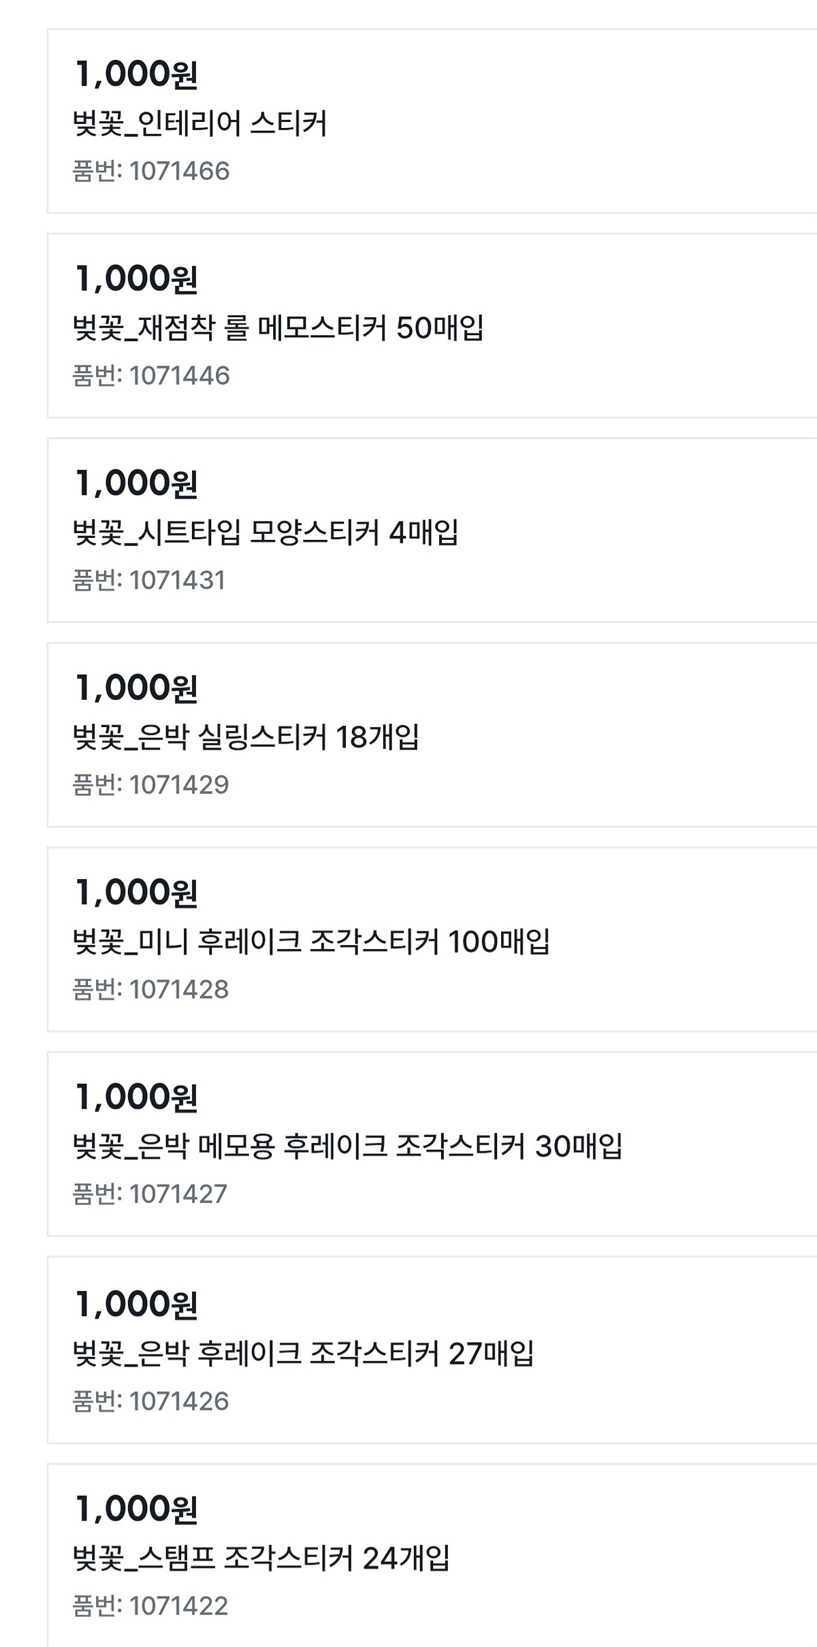Open 벚꽃_재점착 롤 메모스티커 50매입
The image size is (817, 1647).
pos(278,328)
